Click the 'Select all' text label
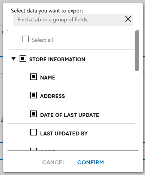The height and width of the screenshot is (175, 145). [42, 40]
